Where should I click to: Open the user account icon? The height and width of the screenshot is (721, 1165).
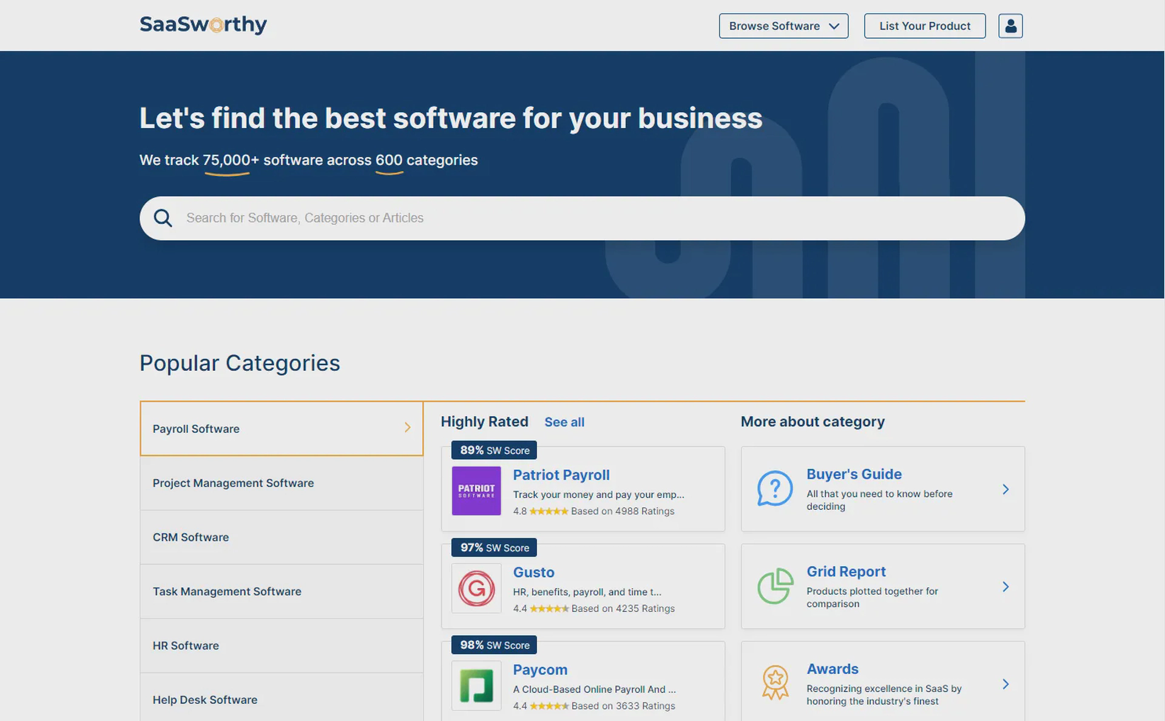pos(1010,26)
